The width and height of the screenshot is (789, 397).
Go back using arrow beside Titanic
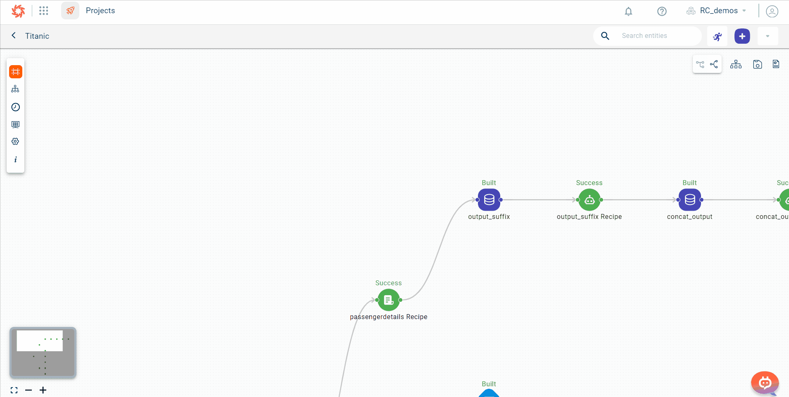14,35
